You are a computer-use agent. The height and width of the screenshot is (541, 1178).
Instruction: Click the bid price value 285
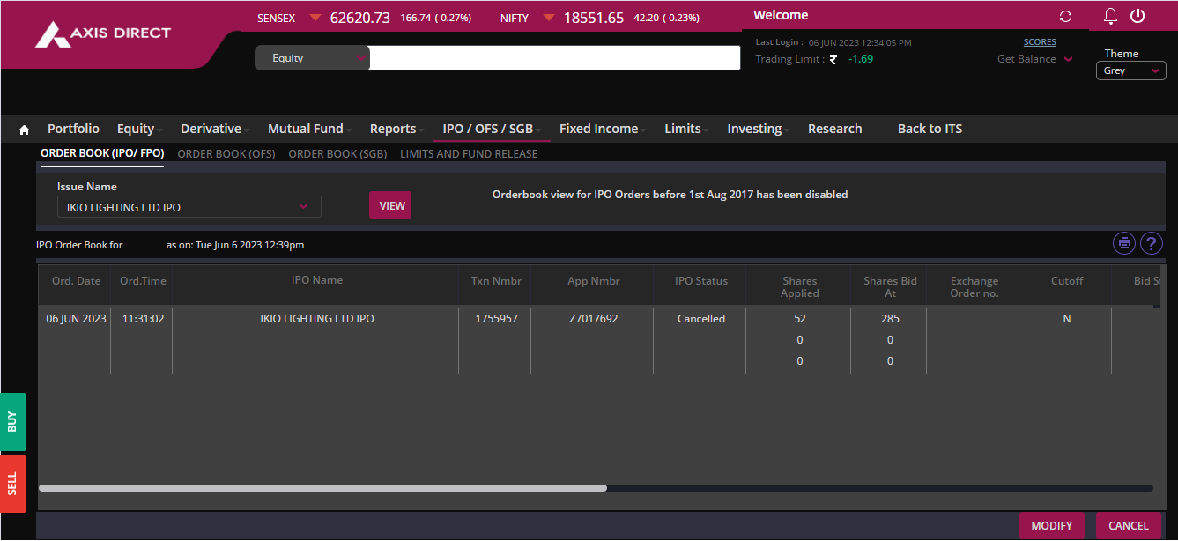tap(890, 319)
